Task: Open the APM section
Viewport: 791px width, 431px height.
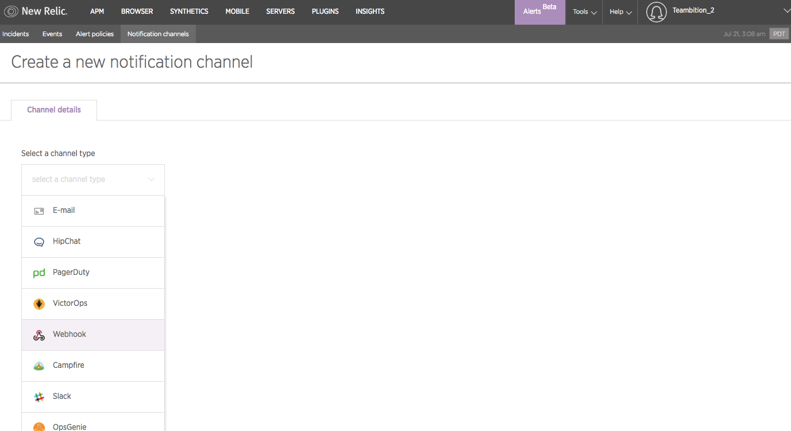Action: 97,11
